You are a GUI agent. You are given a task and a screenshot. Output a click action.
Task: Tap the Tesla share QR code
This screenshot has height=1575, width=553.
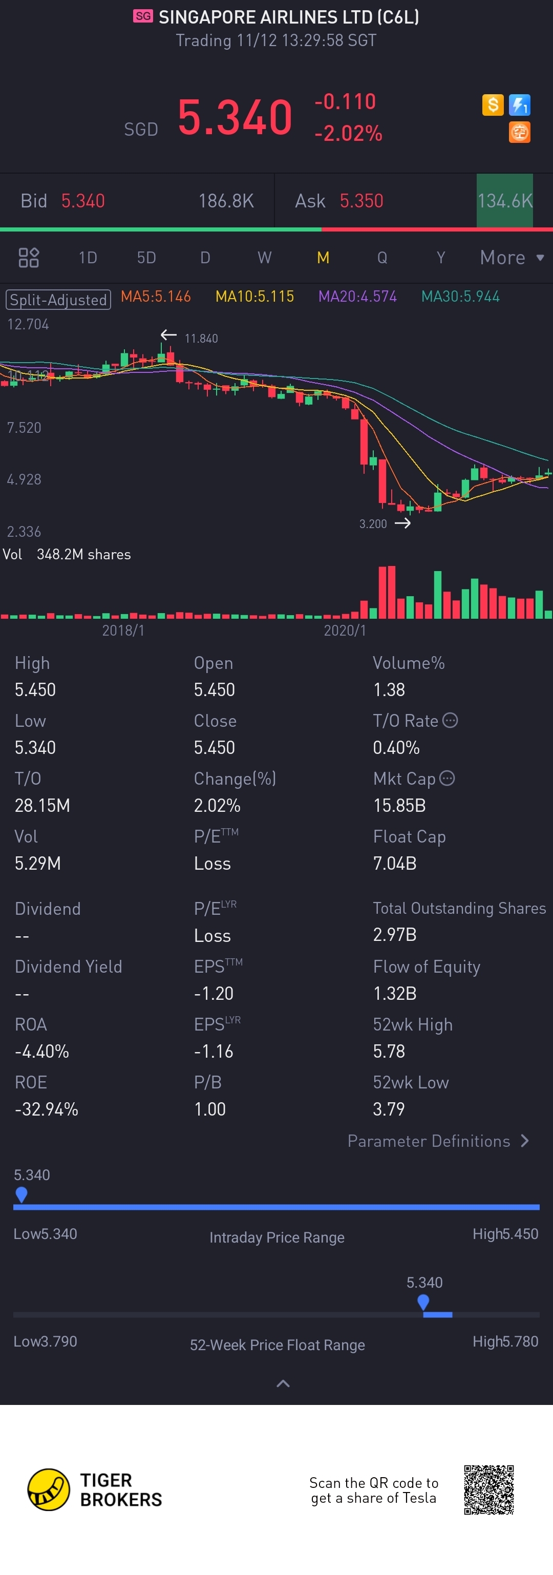[488, 1489]
